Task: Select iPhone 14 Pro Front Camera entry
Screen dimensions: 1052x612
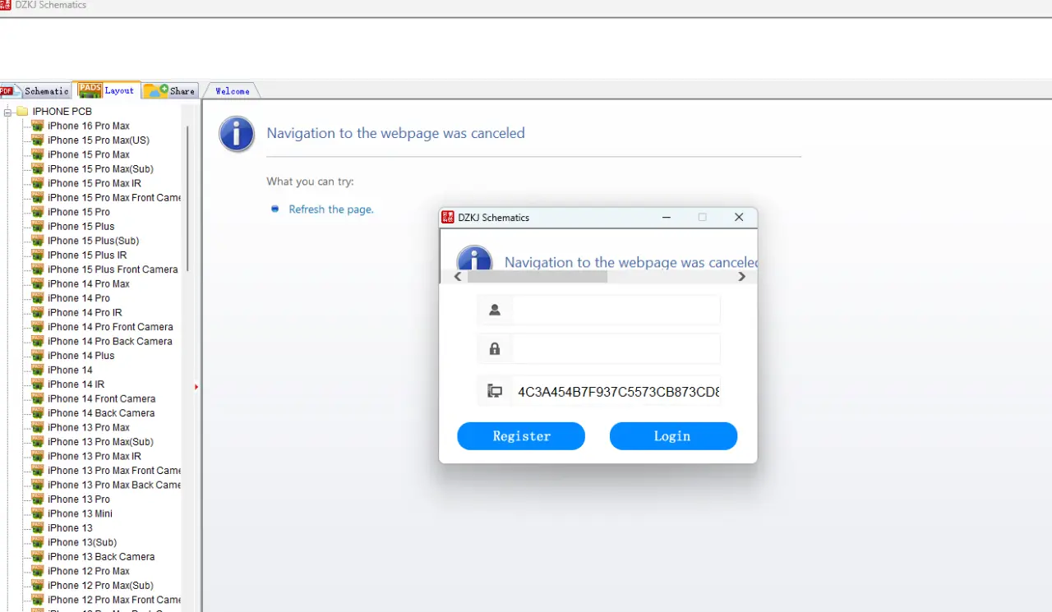Action: (x=110, y=327)
